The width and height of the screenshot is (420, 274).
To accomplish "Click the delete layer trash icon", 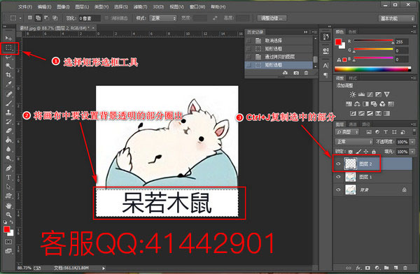I will [405, 267].
